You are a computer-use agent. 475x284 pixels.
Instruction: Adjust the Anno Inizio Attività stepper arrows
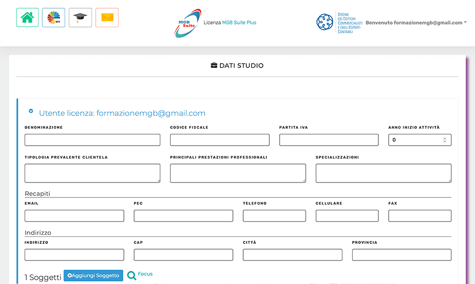(x=445, y=140)
